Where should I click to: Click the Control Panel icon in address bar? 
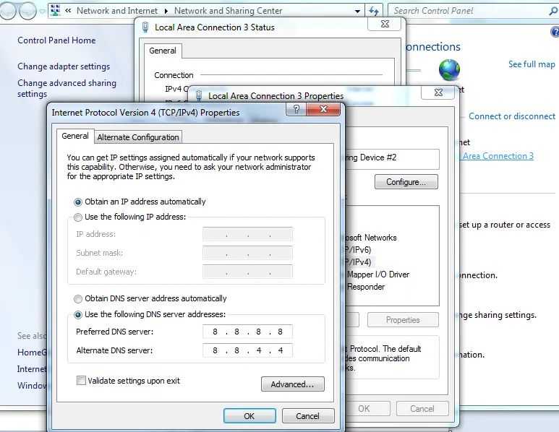(55, 11)
